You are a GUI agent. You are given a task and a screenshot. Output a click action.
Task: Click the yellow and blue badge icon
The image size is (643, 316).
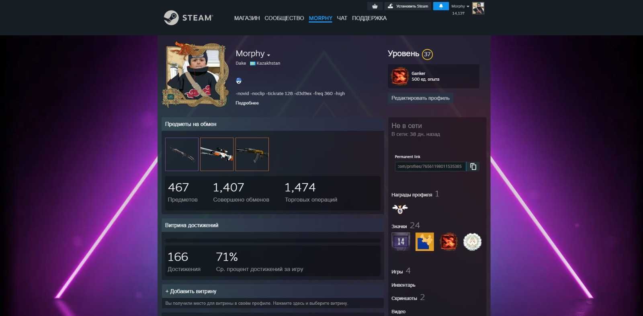tap(425, 242)
